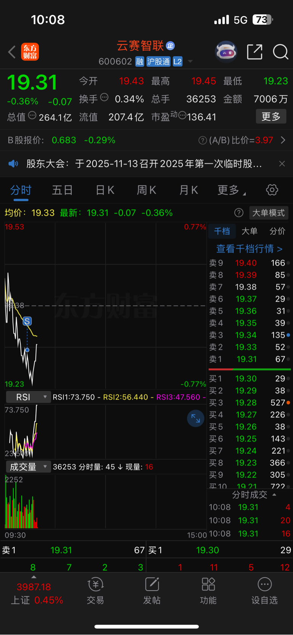Open chart settings gear icon

click(x=272, y=190)
